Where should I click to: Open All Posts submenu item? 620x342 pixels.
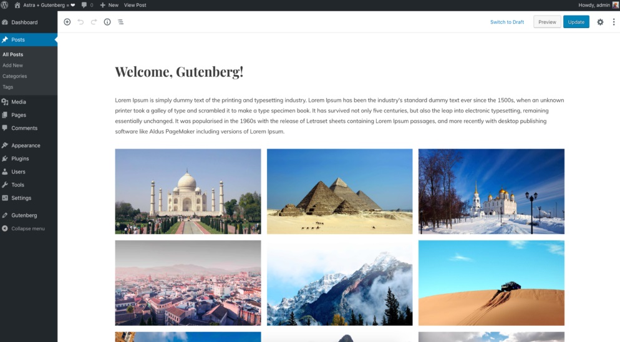point(12,55)
